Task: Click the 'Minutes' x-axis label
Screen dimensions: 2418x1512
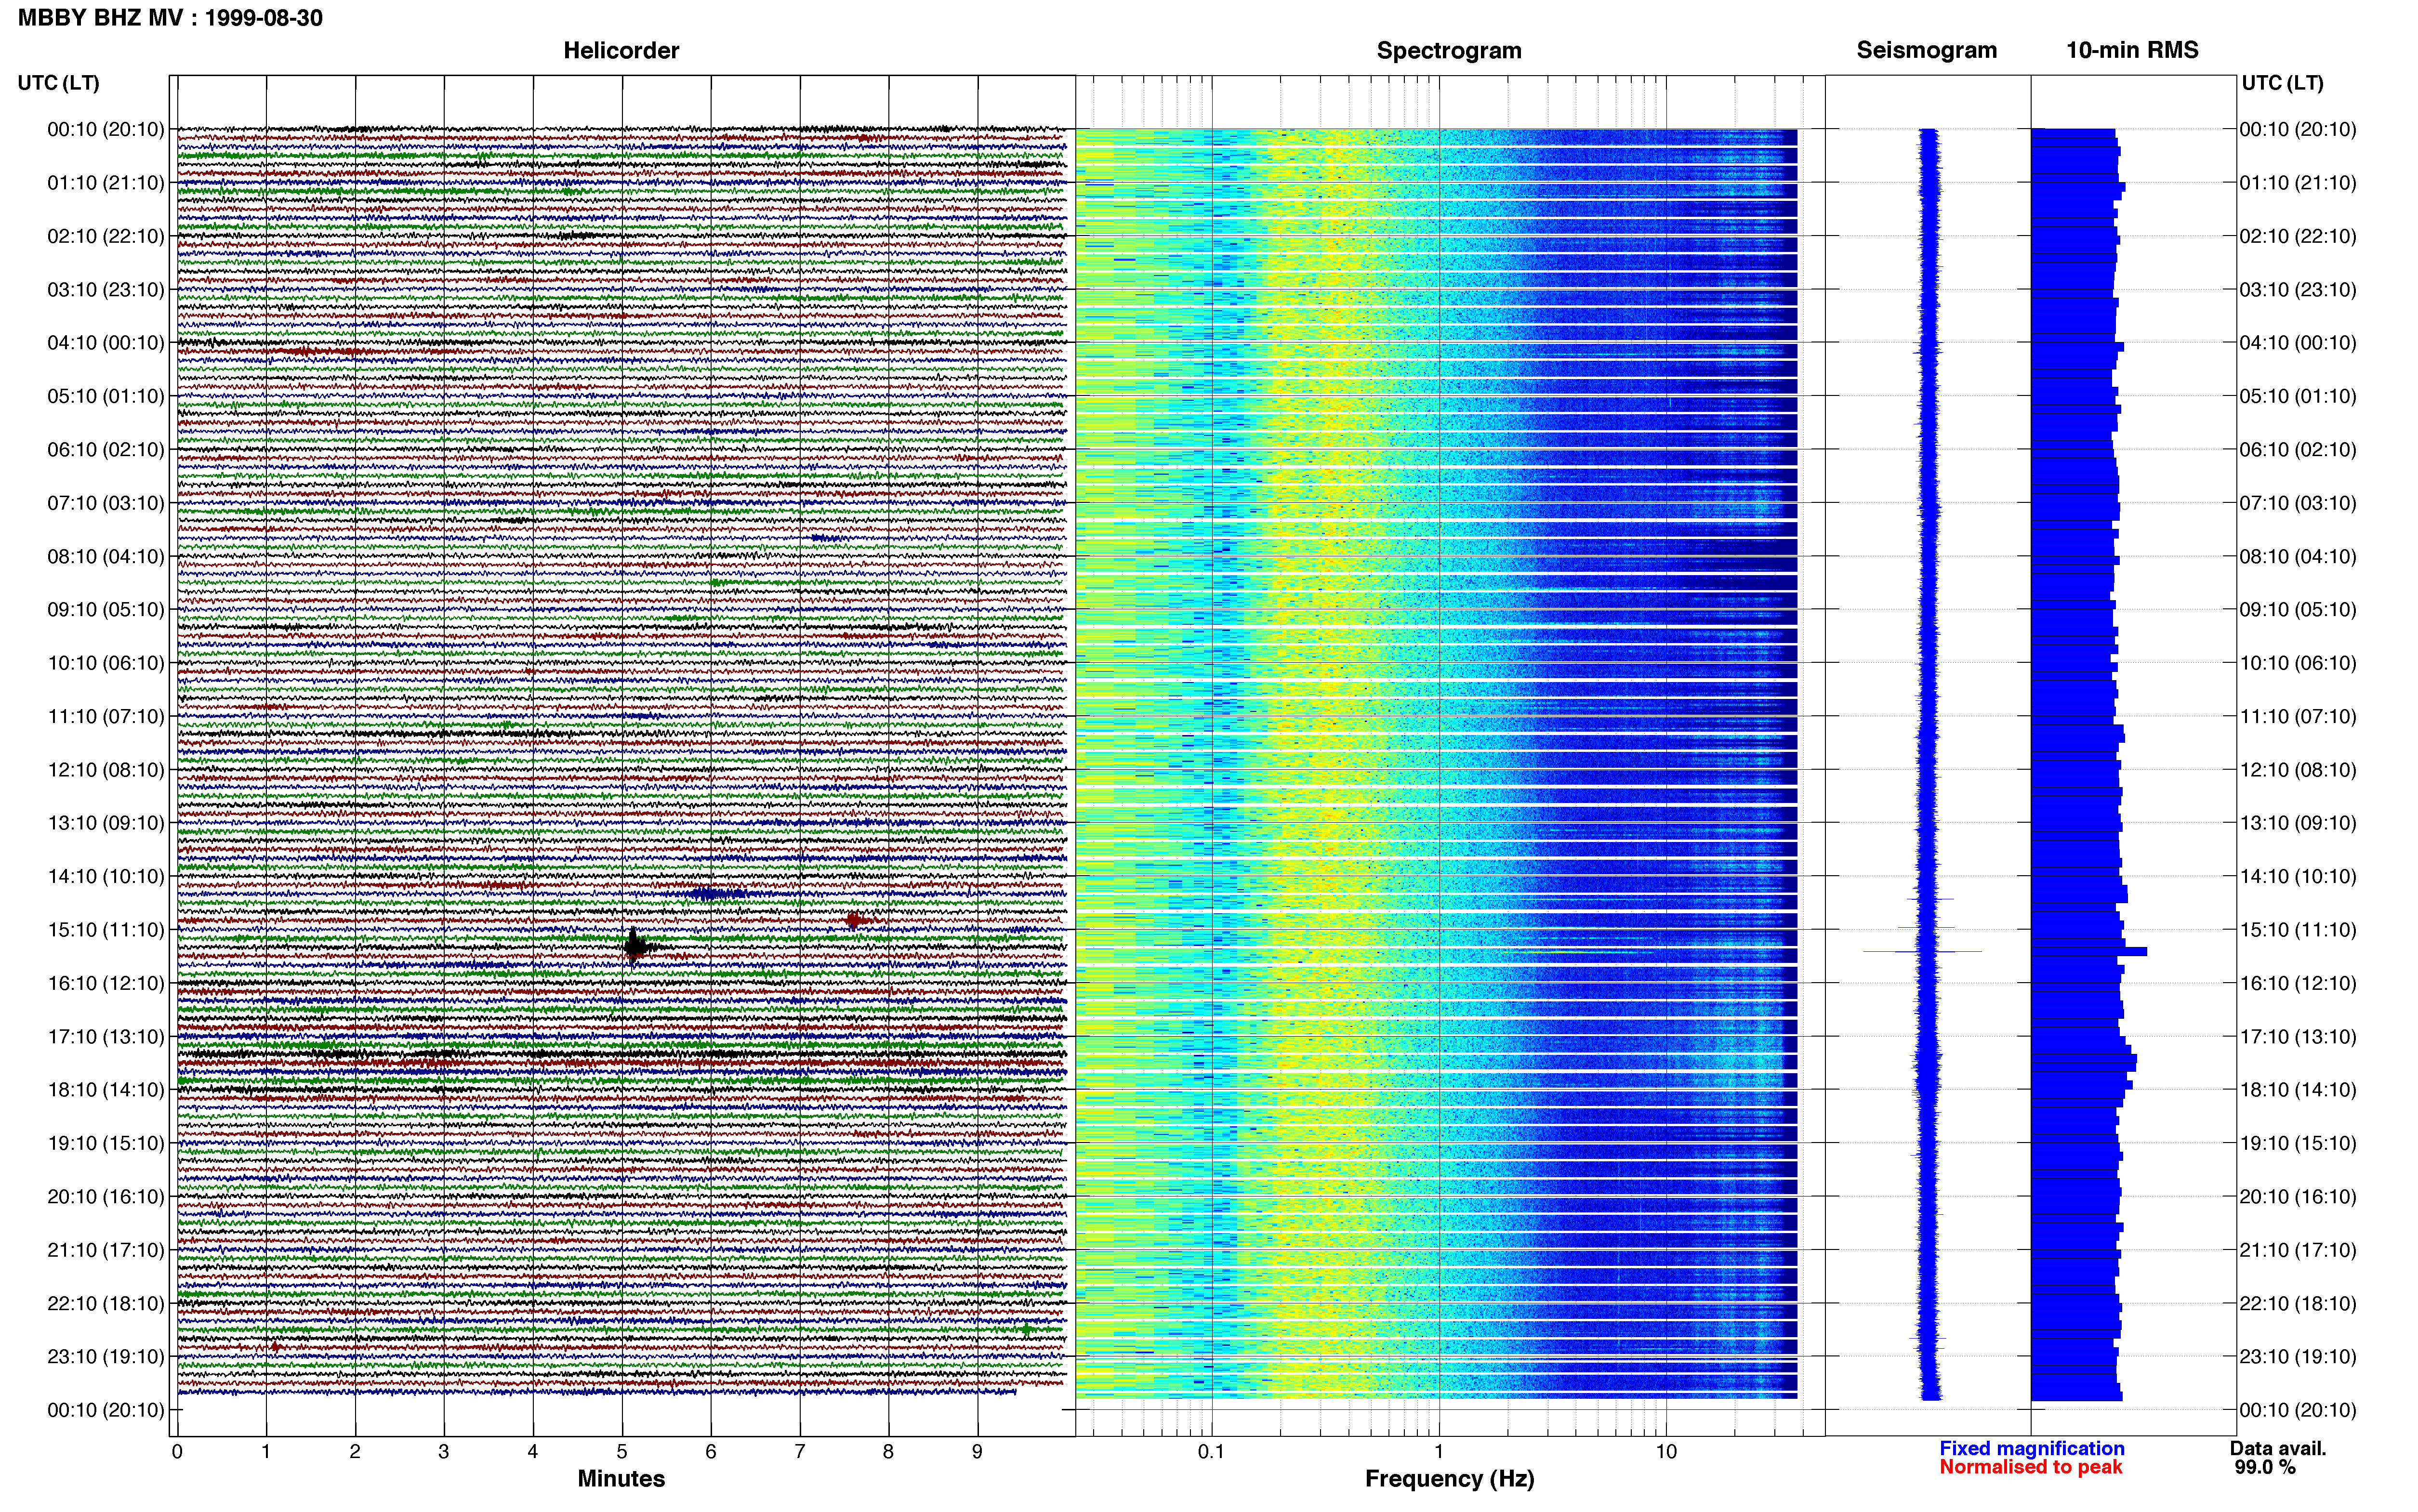Action: pyautogui.click(x=621, y=1478)
